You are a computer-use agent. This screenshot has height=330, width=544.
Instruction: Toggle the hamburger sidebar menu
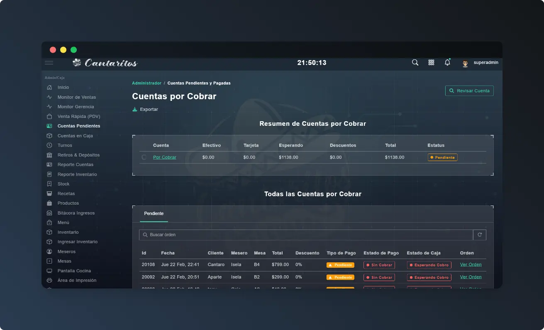pyautogui.click(x=49, y=63)
